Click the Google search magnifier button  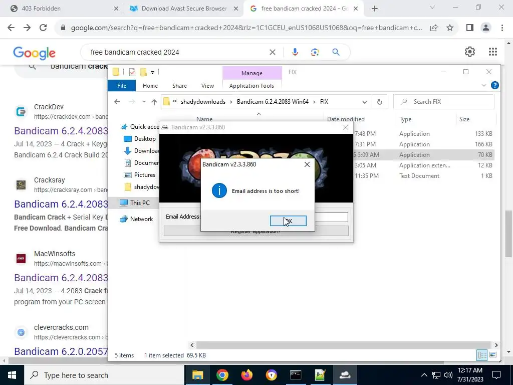tap(336, 52)
